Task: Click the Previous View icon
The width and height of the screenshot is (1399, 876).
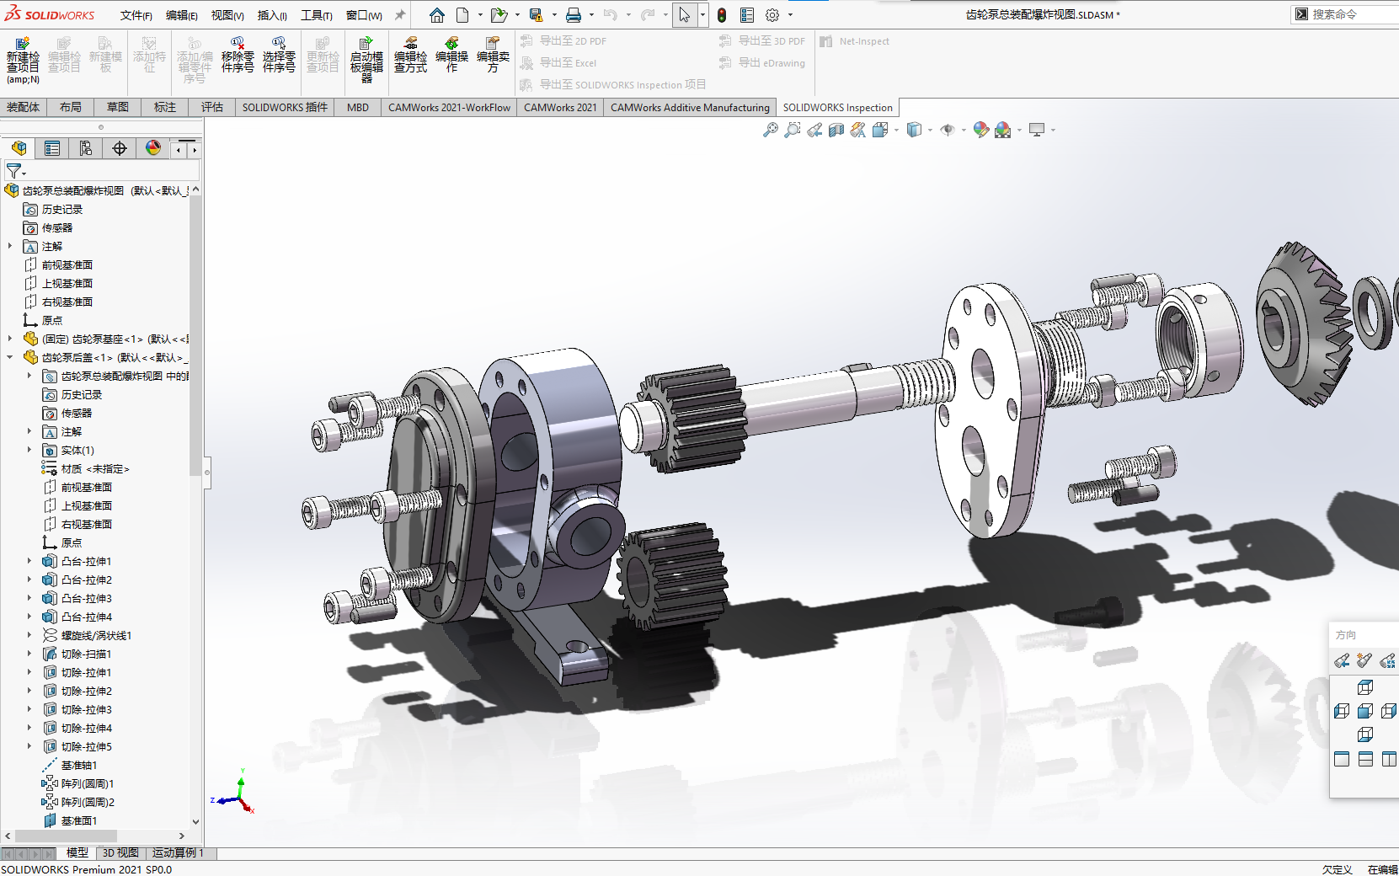Action: (x=814, y=130)
